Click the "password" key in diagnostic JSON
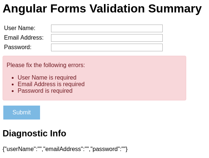Image resolution: width=209 pixels, height=158 pixels. [x=105, y=149]
